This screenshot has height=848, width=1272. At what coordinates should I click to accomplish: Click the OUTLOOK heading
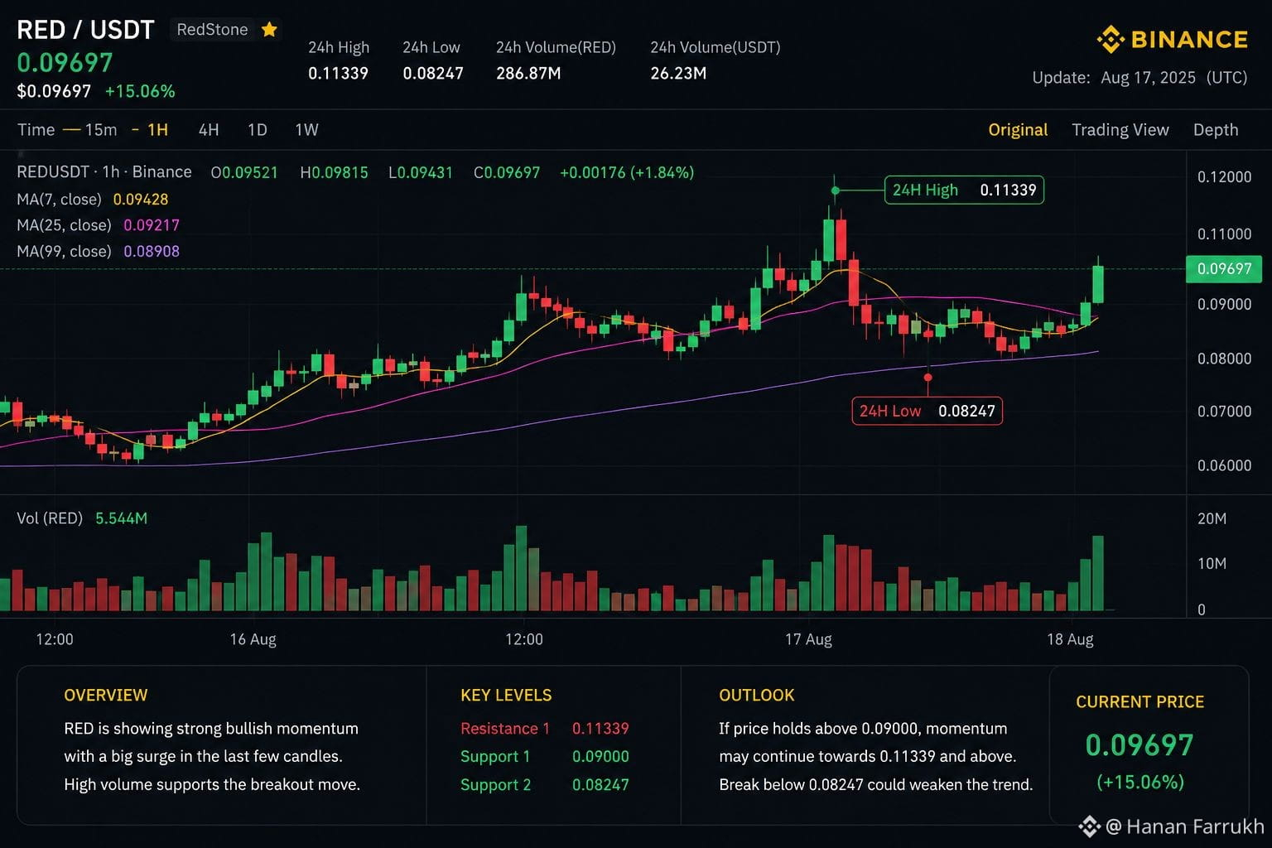tap(757, 696)
